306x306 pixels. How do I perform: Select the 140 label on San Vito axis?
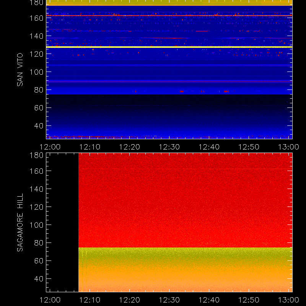coord(36,36)
